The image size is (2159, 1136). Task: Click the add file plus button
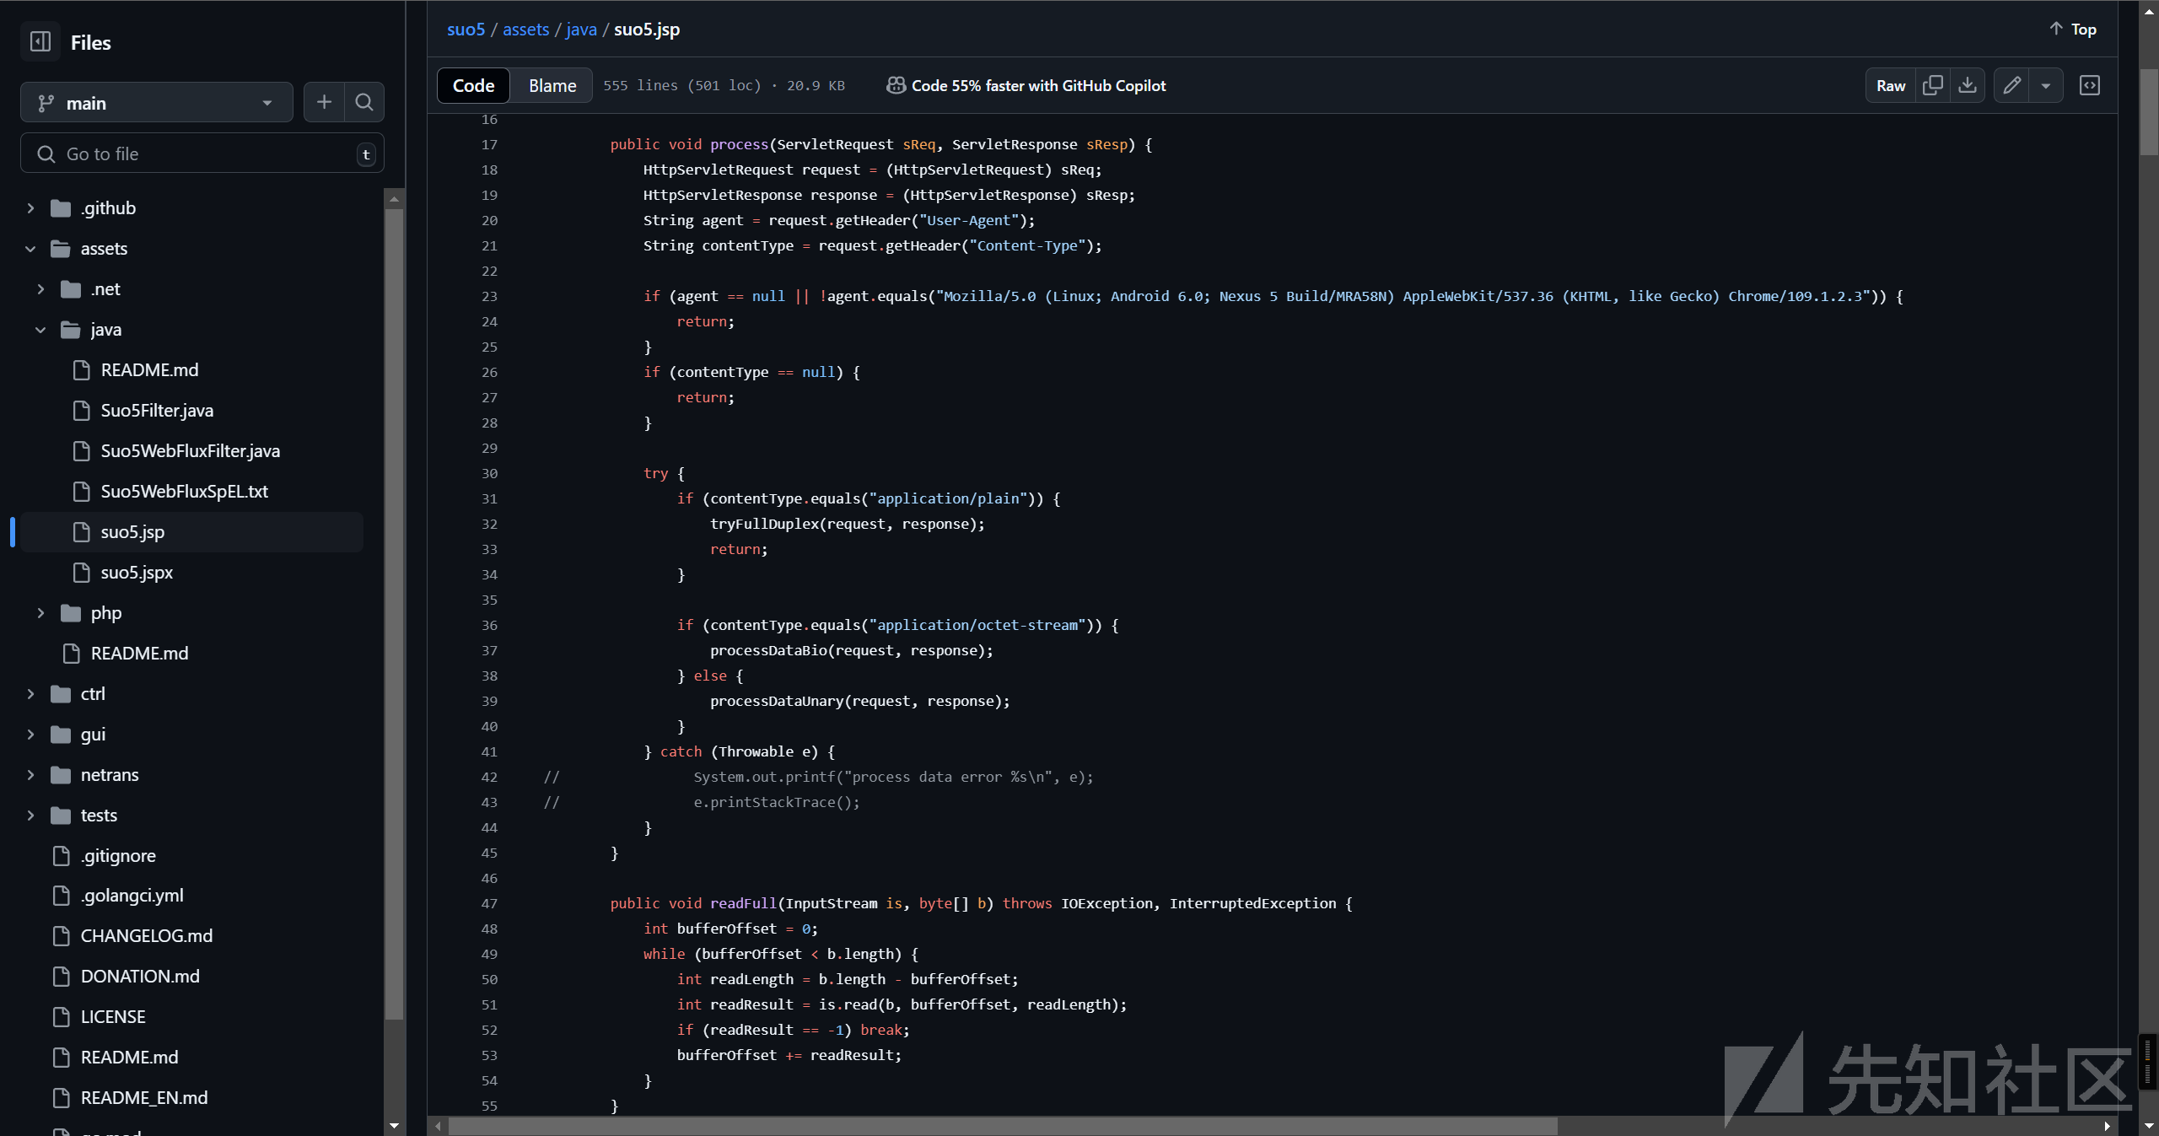point(324,103)
